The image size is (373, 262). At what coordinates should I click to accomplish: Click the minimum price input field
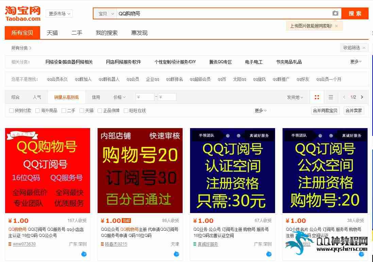(145, 97)
